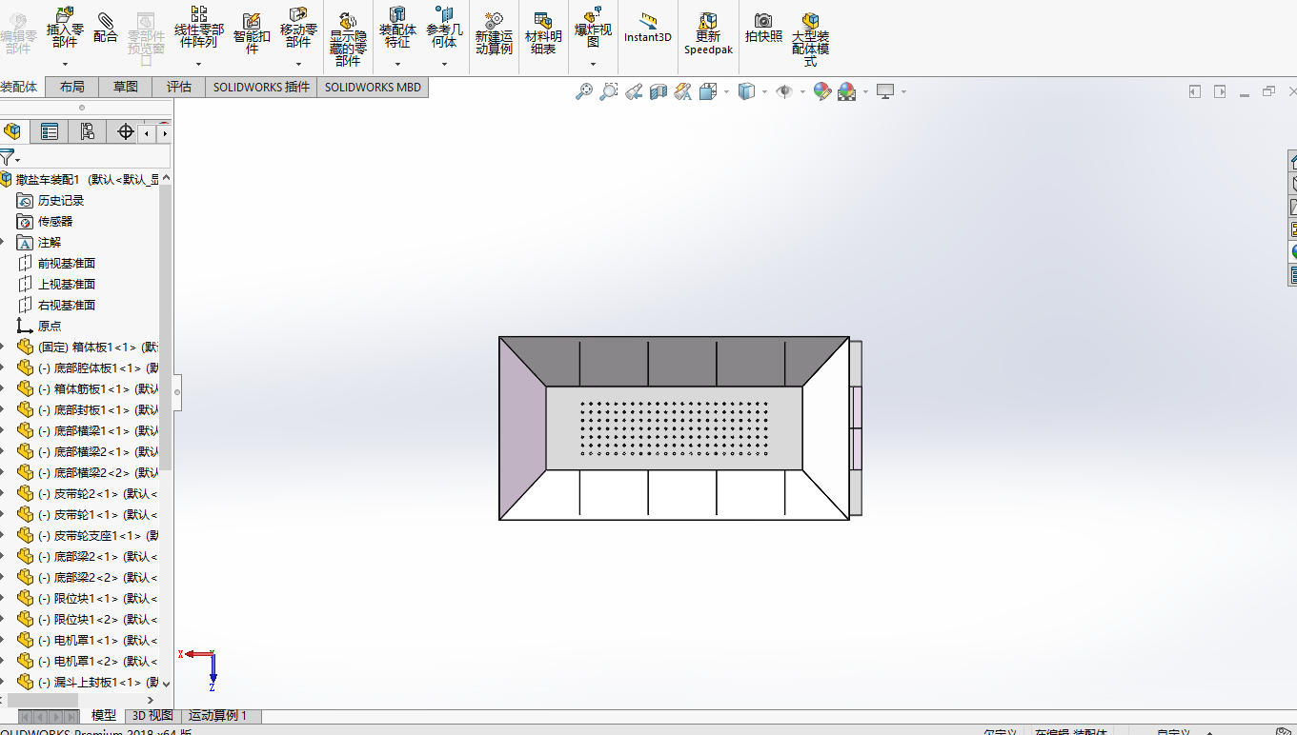The image size is (1297, 735).
Task: Select 前视基准面 plane
Action: click(67, 263)
